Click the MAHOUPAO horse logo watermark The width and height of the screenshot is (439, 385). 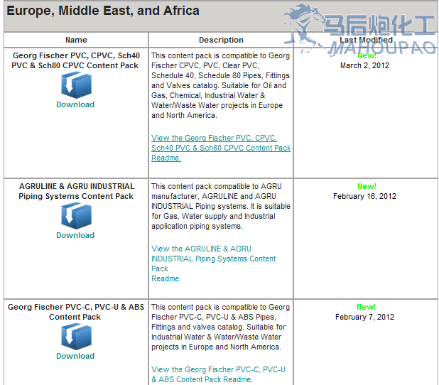[x=304, y=27]
